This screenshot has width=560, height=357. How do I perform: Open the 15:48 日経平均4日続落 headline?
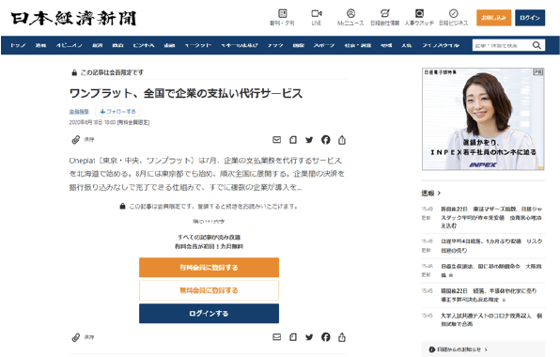point(491,246)
